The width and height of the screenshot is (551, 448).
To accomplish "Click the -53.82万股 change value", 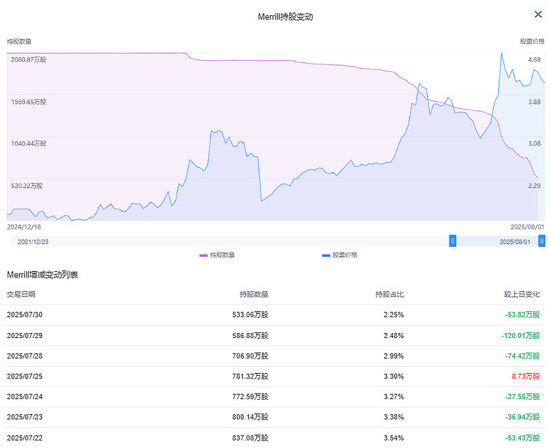I will (523, 315).
